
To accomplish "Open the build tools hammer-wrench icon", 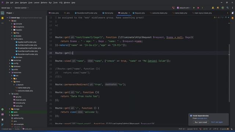I will pyautogui.click(x=218, y=8).
